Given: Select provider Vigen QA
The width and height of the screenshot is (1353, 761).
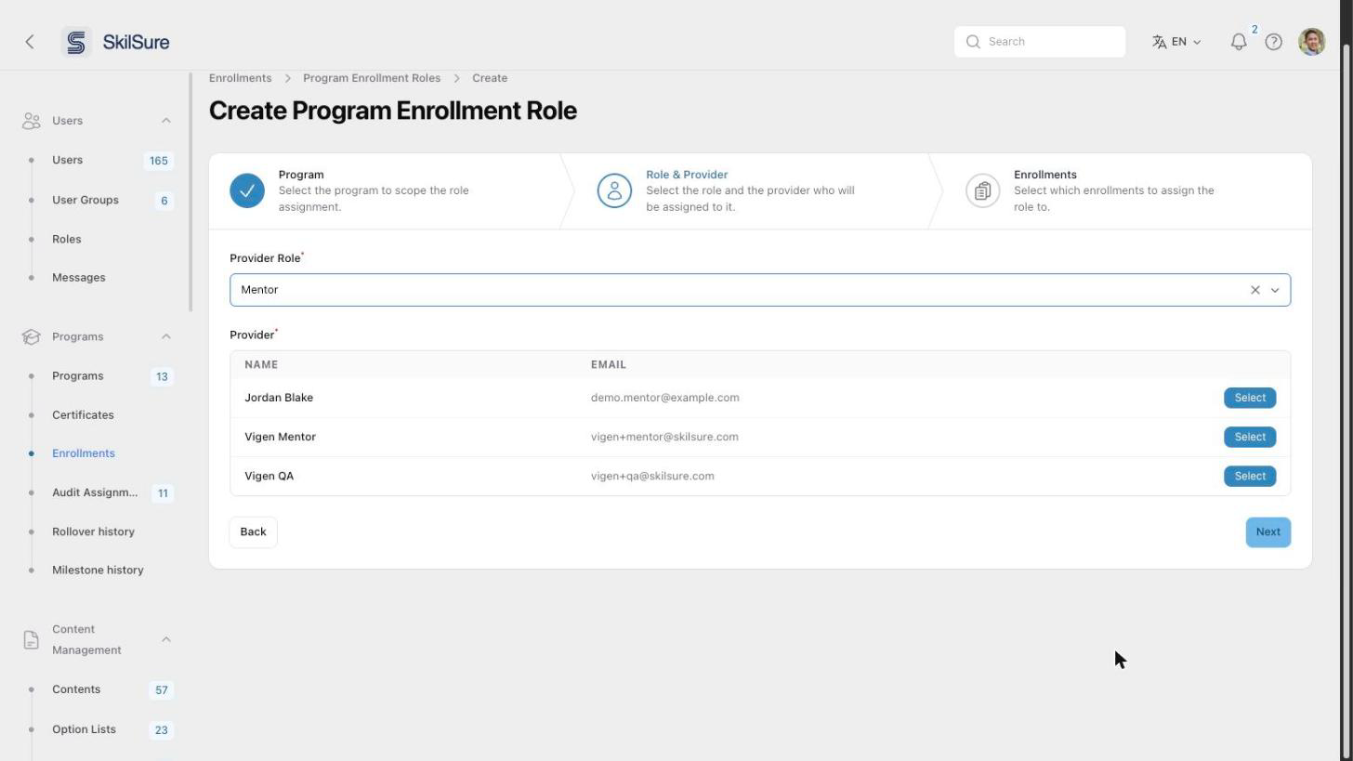Looking at the screenshot, I should [1250, 476].
